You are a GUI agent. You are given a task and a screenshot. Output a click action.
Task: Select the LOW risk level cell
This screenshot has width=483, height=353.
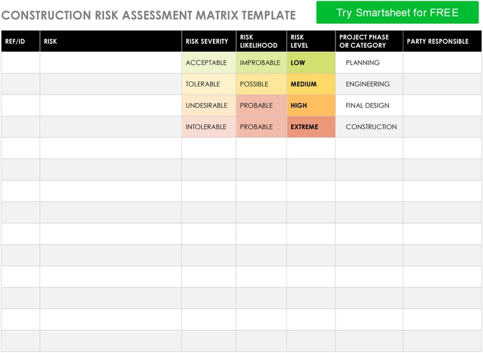(311, 62)
